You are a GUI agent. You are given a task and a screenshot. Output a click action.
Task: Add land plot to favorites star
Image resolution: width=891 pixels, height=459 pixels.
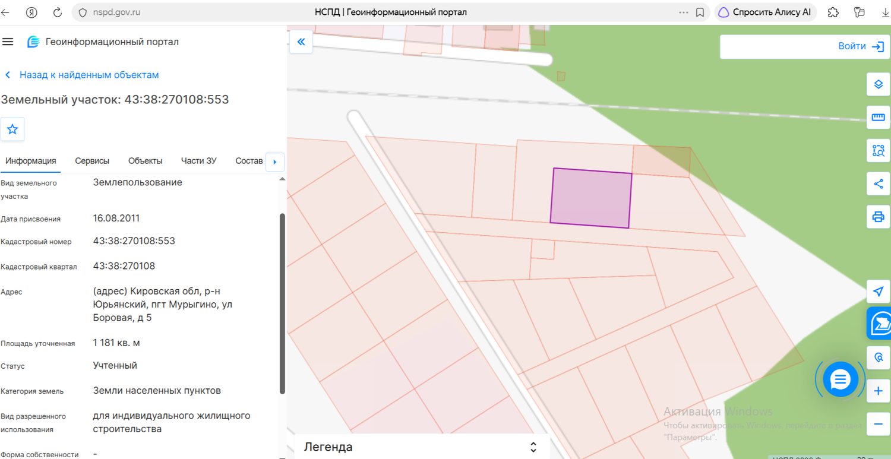(12, 129)
